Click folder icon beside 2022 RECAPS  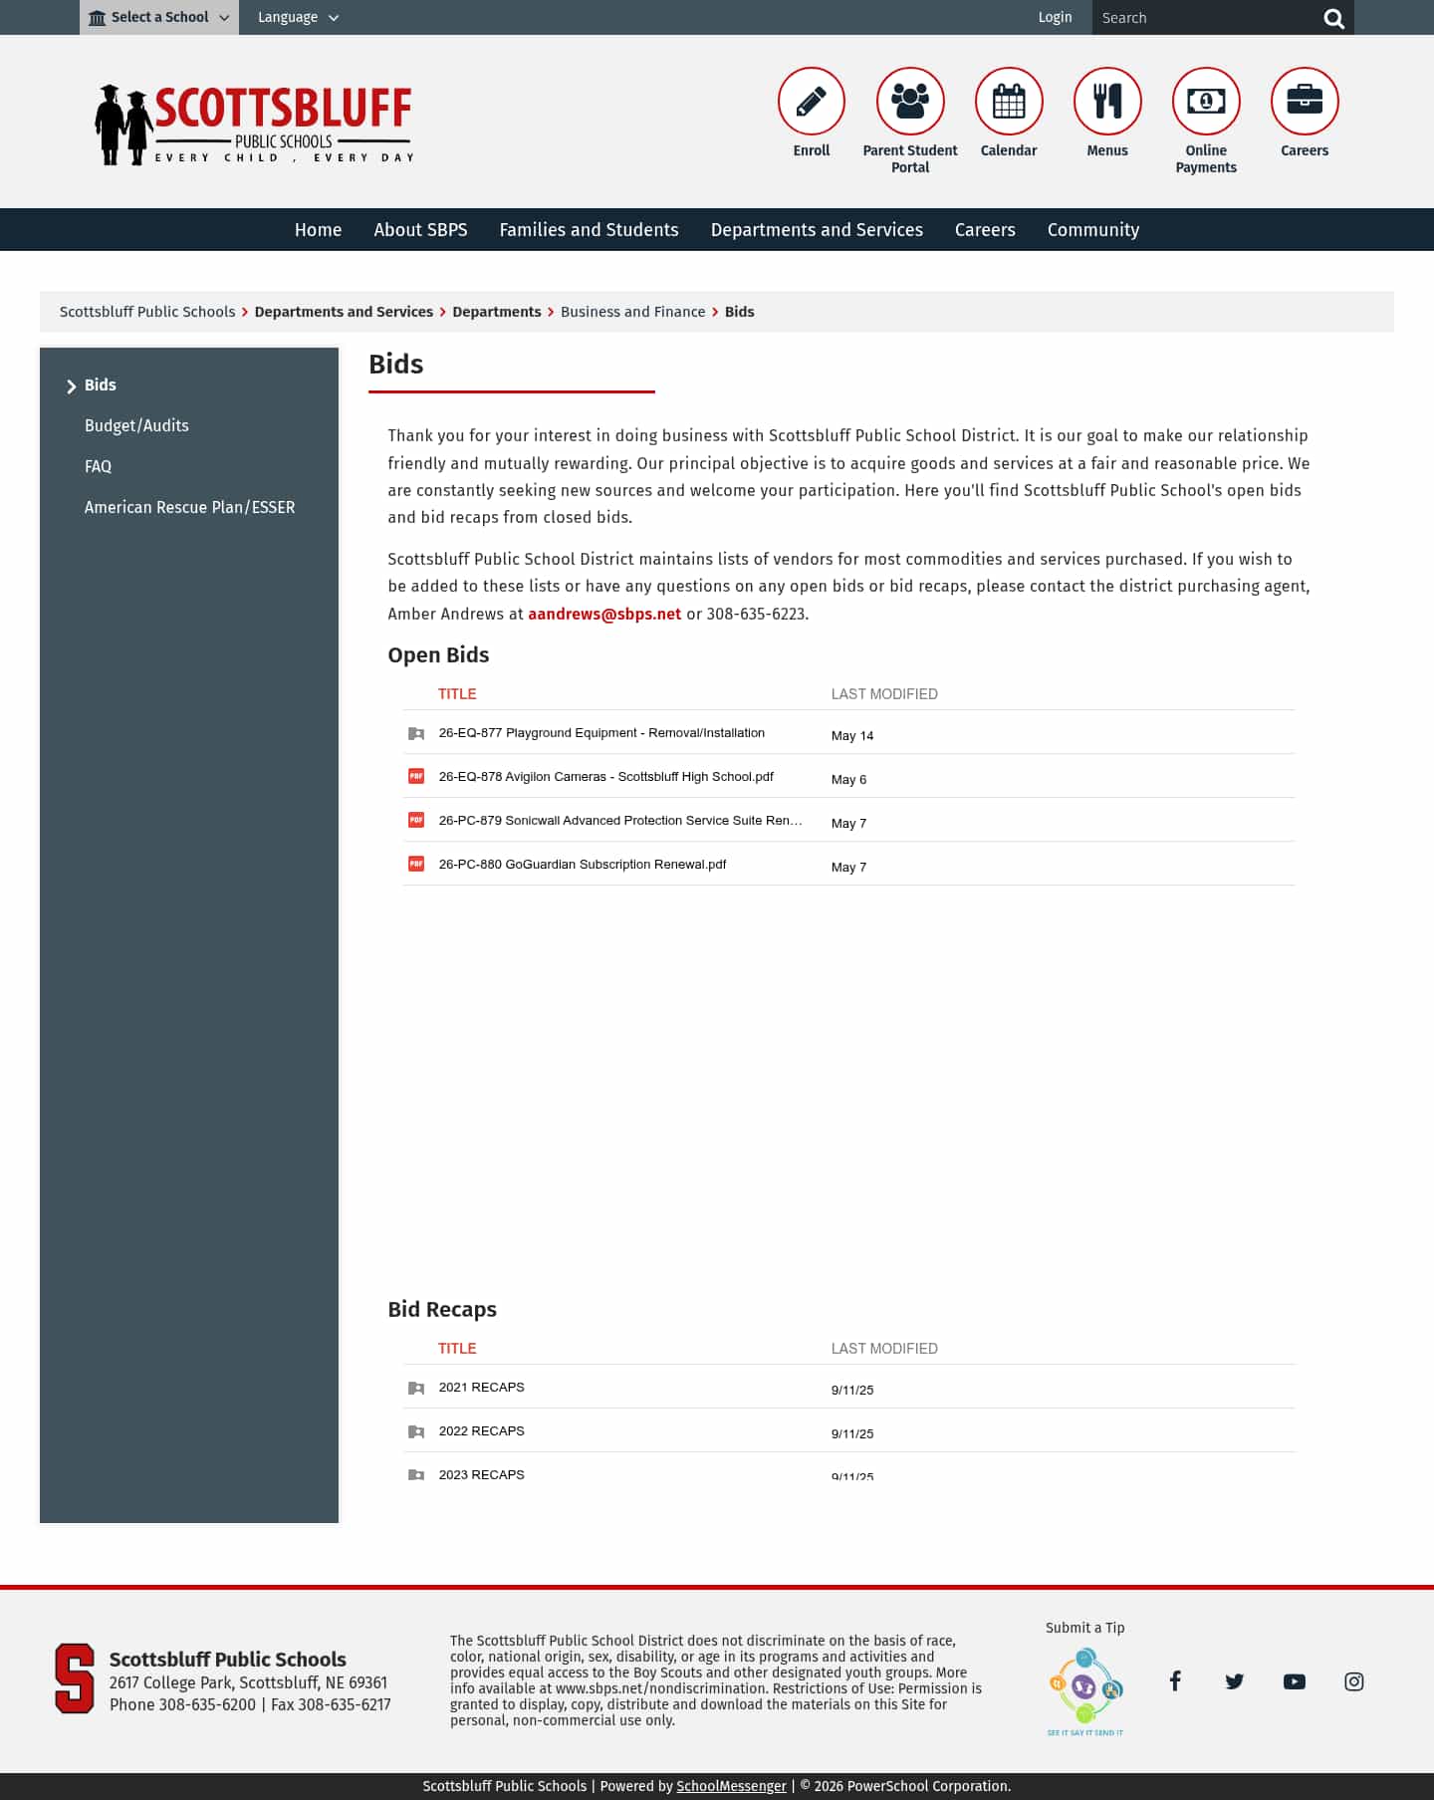[x=416, y=1431]
